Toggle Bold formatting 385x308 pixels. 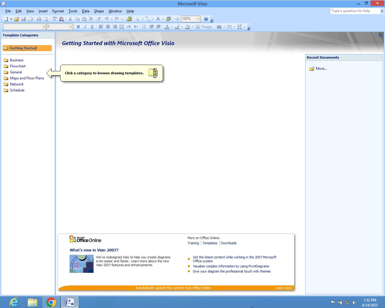click(x=78, y=27)
